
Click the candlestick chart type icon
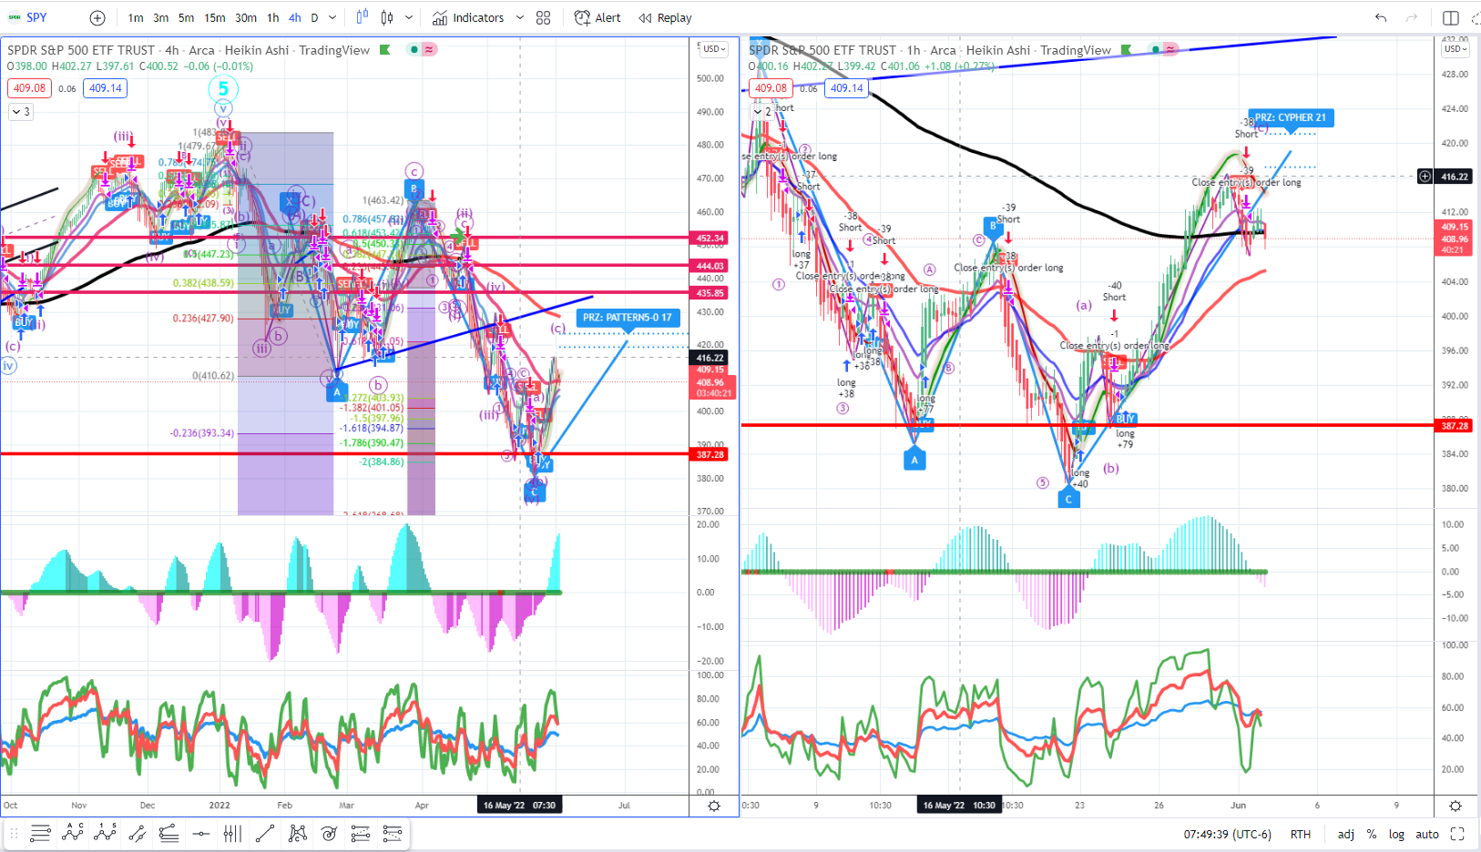(387, 17)
